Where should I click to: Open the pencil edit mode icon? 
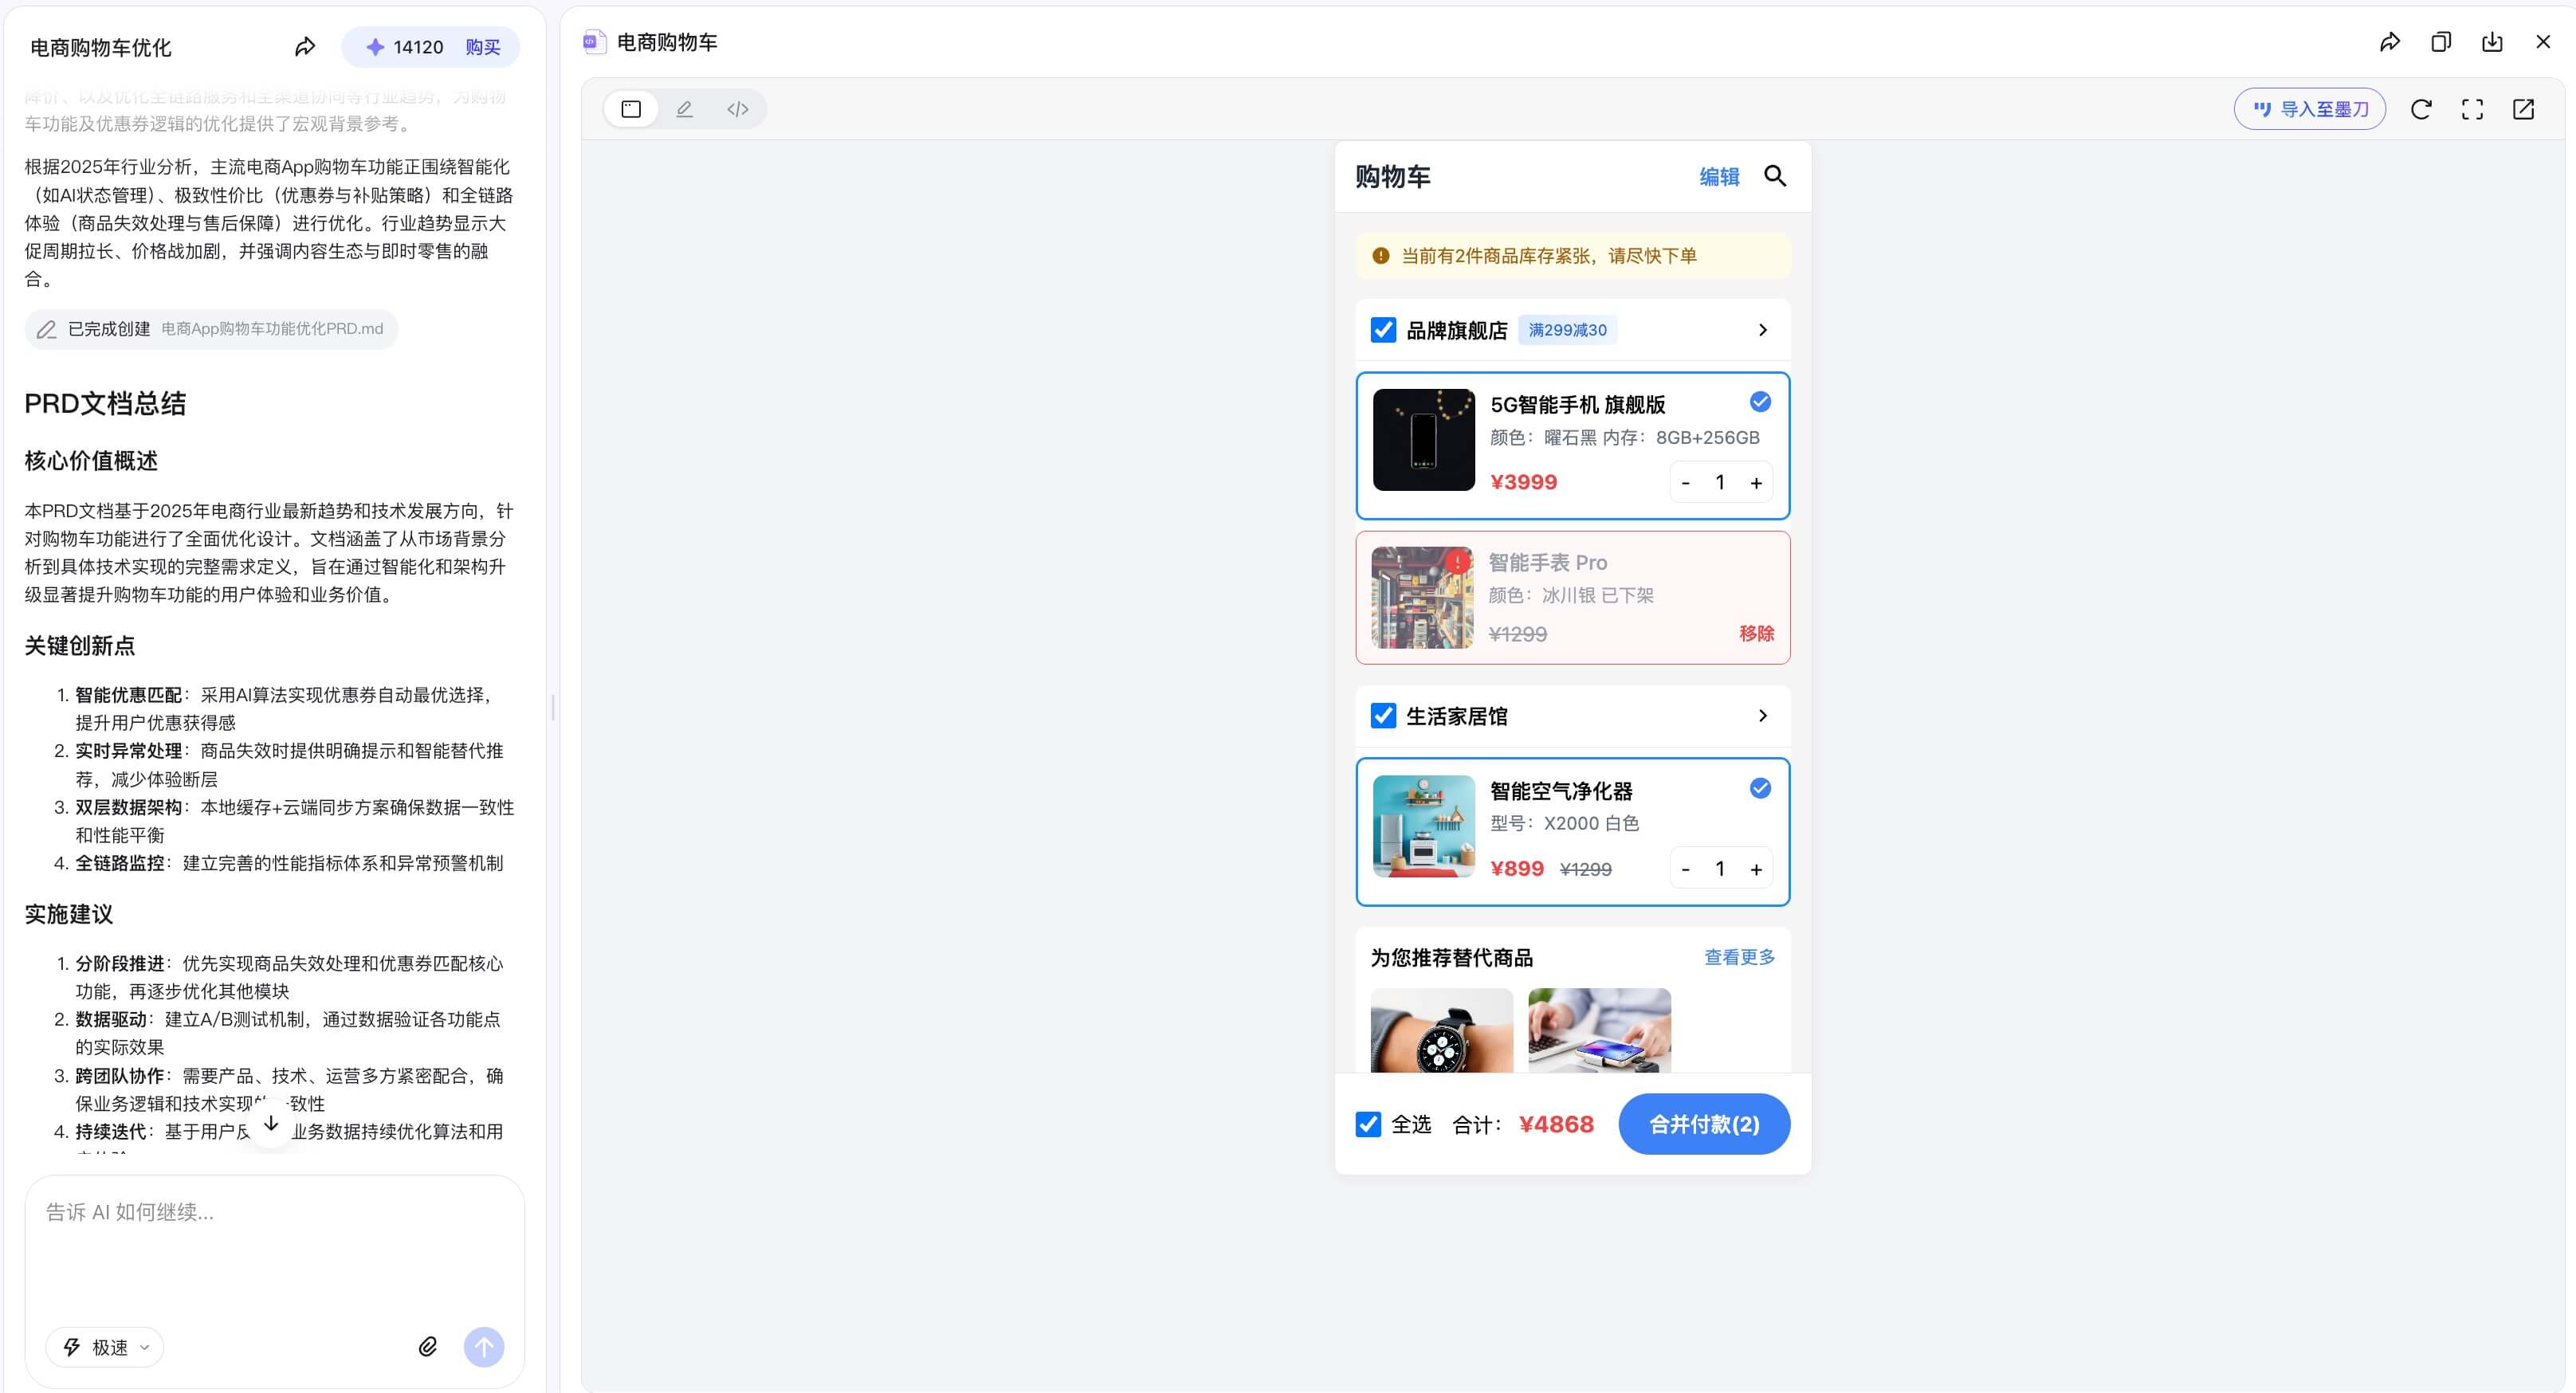pyautogui.click(x=684, y=109)
